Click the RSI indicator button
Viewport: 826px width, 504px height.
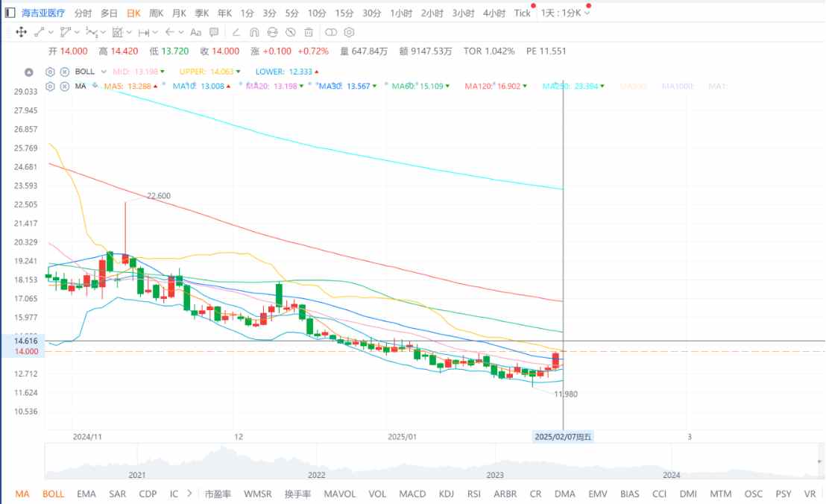[x=474, y=494]
